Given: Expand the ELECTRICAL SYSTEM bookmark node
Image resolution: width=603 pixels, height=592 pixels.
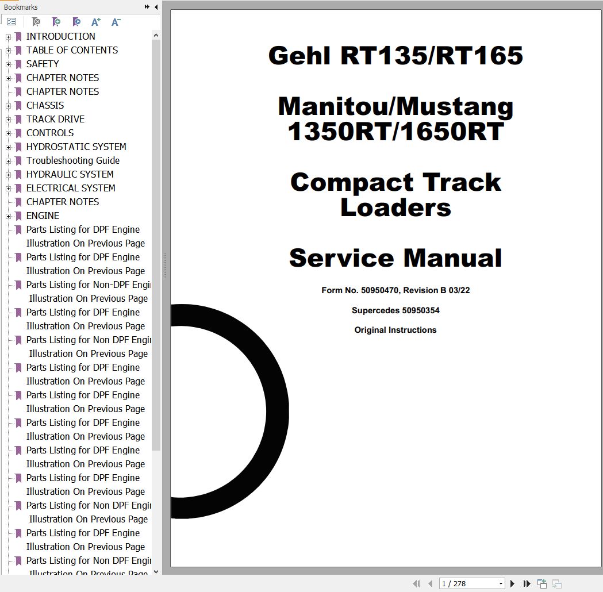Looking at the screenshot, I should tap(8, 189).
